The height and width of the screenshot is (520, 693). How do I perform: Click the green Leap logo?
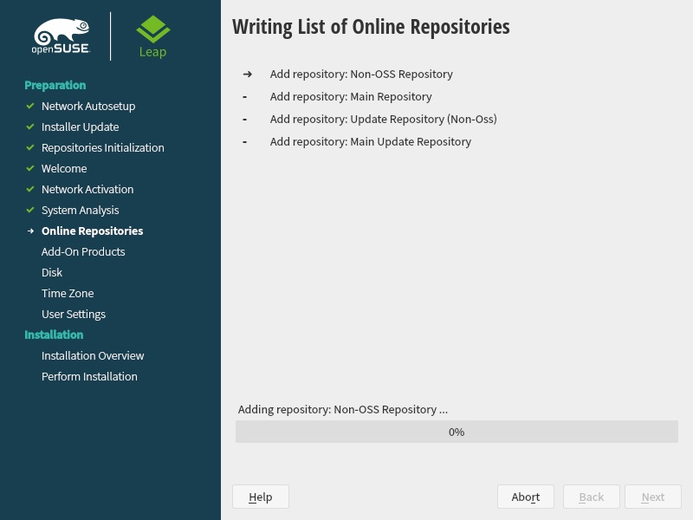tap(153, 37)
